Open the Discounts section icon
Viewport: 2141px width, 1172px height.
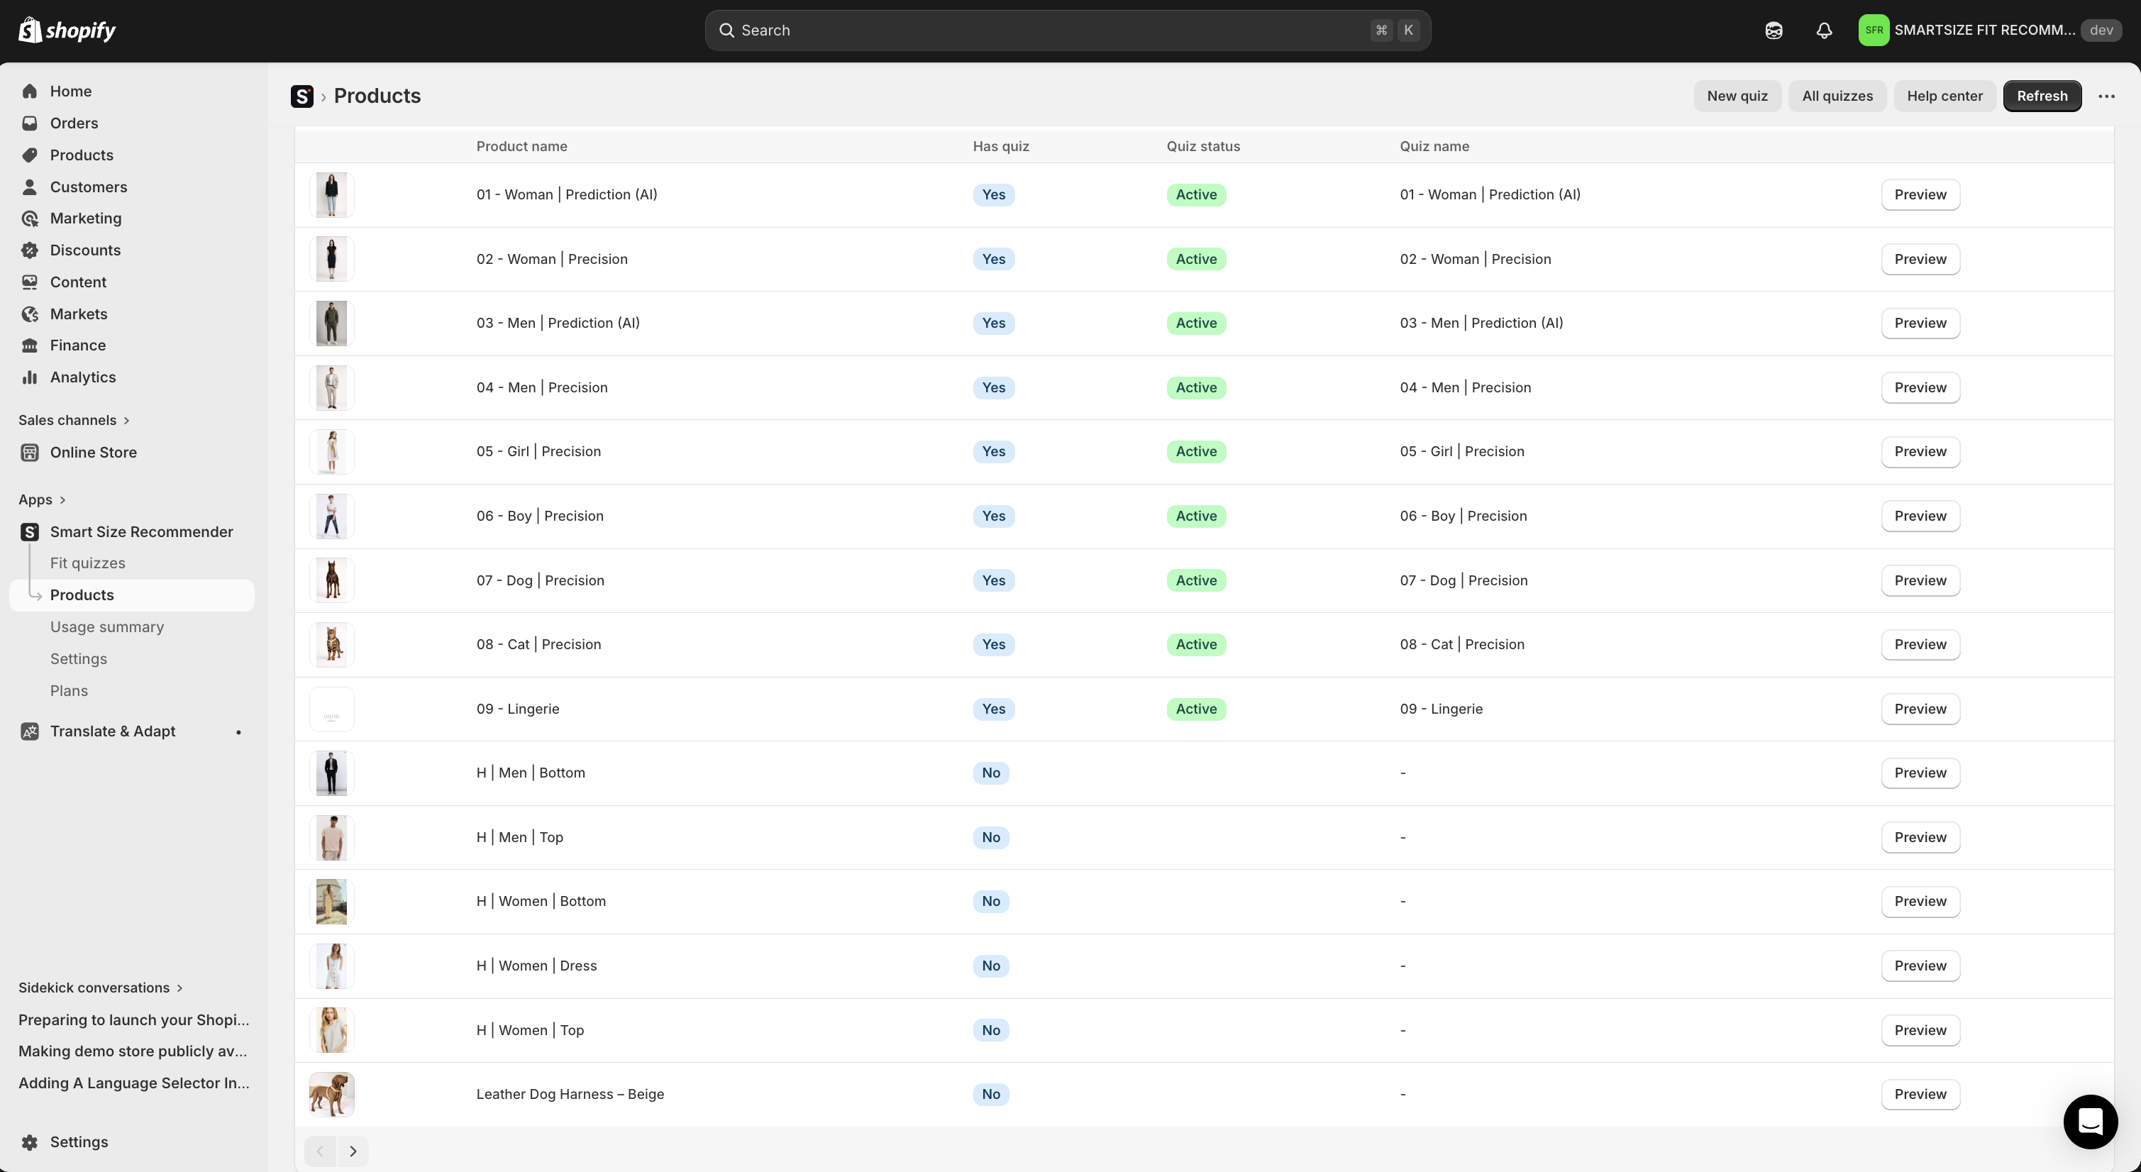pyautogui.click(x=30, y=249)
